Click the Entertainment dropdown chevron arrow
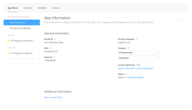The height and width of the screenshot is (110, 192). tap(157, 52)
